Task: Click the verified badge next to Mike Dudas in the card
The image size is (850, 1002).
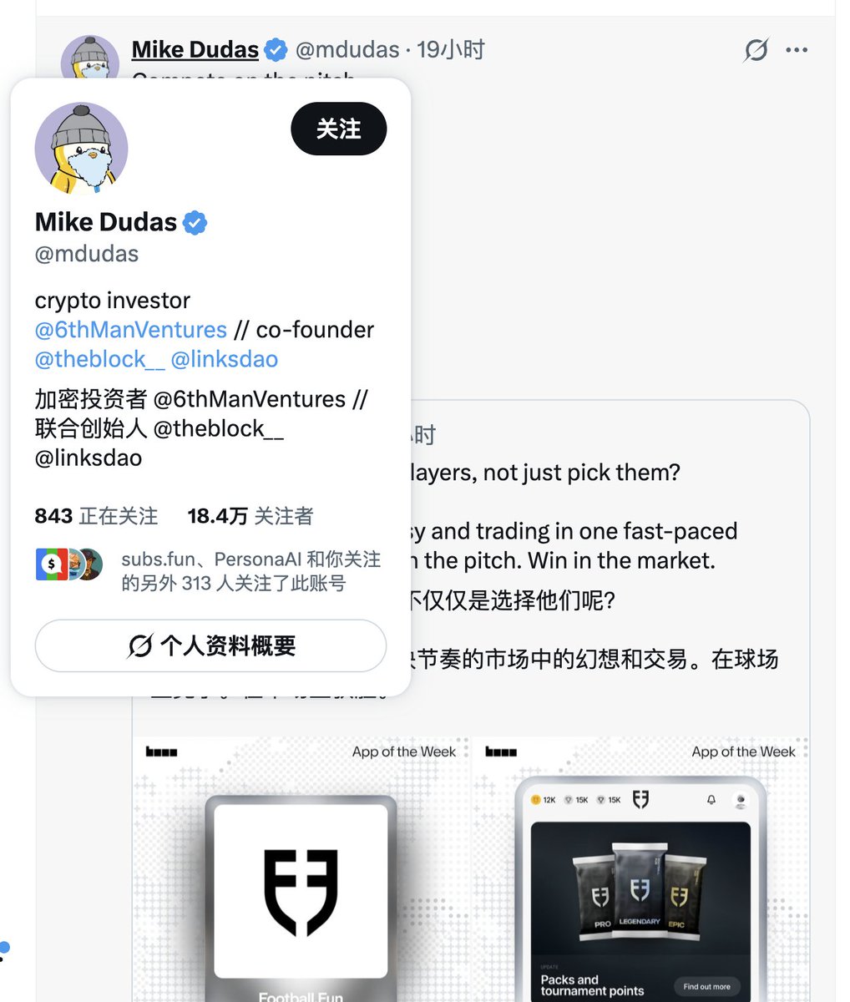Action: pyautogui.click(x=195, y=223)
